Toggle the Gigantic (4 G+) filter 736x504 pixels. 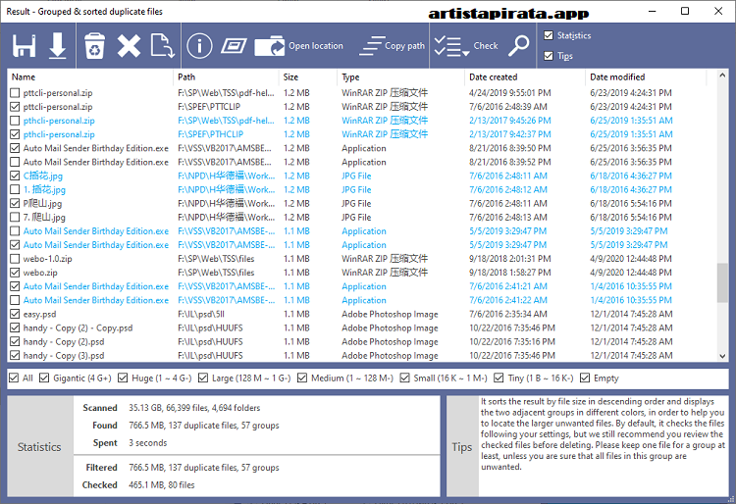point(44,378)
